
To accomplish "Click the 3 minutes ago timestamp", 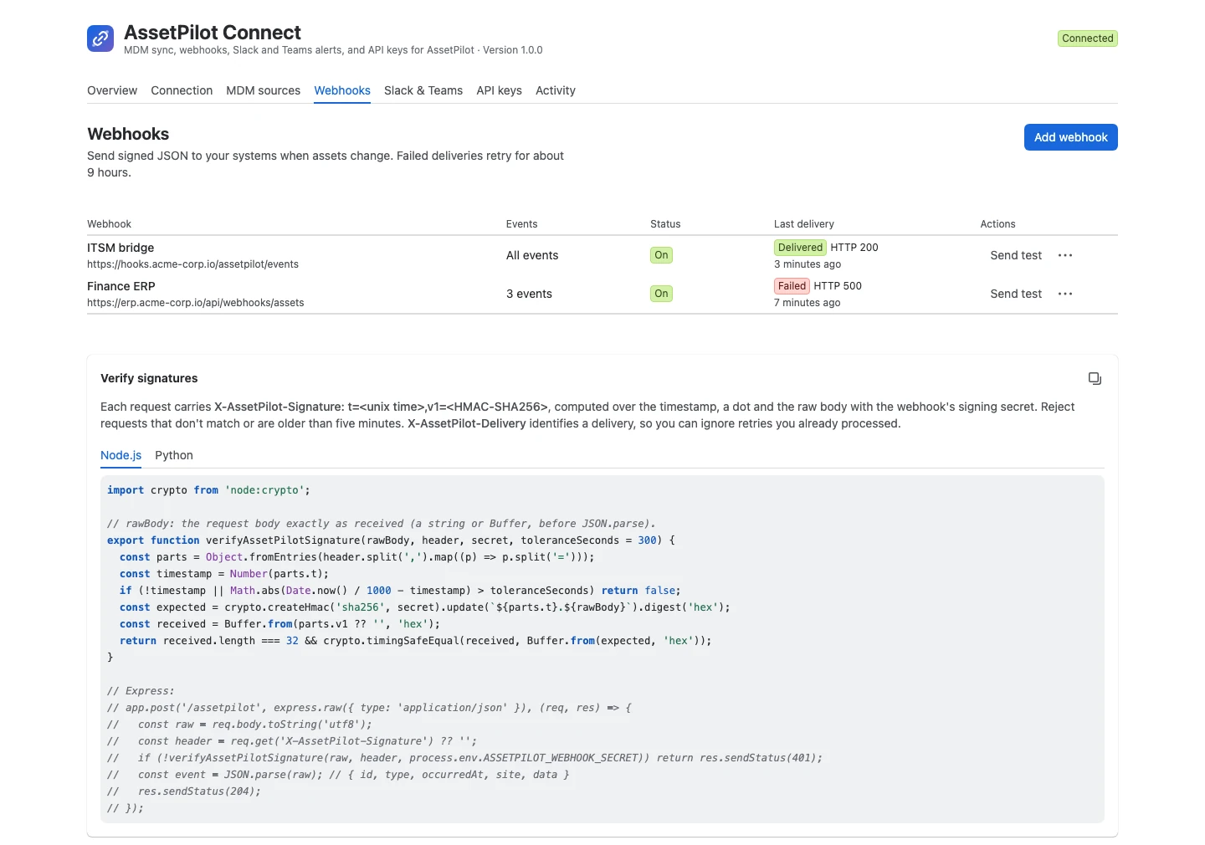I will coord(808,264).
